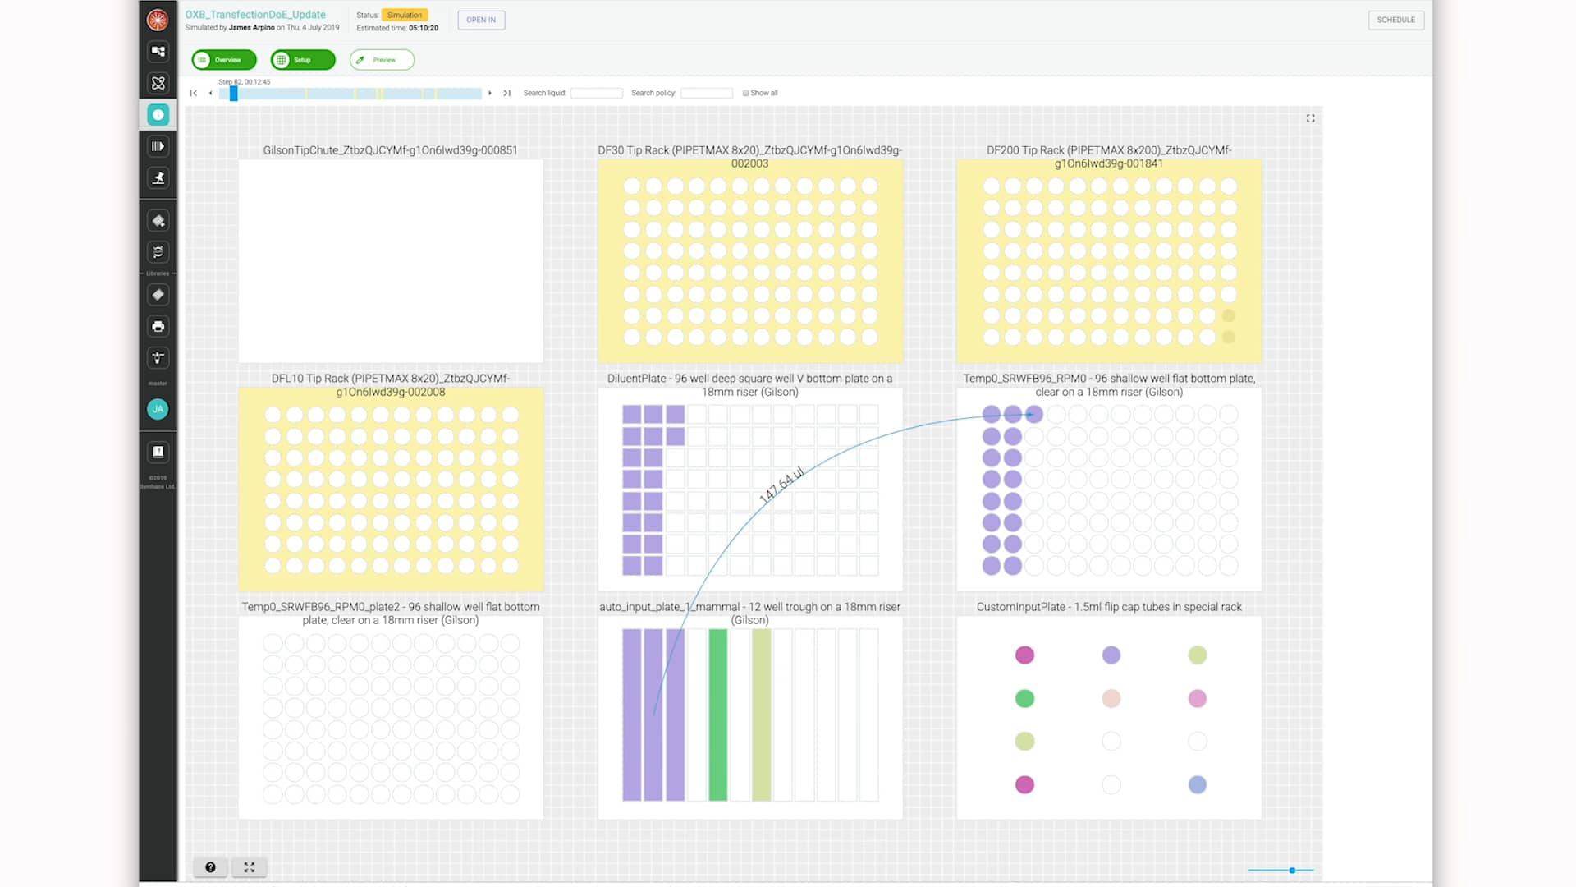Open the DNA helix icon in sidebar
Image resolution: width=1576 pixels, height=887 pixels.
(158, 252)
